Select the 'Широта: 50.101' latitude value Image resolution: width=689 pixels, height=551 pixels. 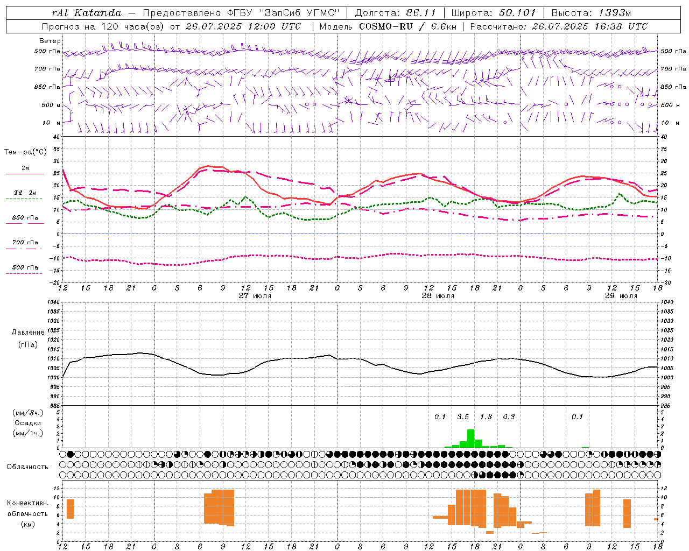click(494, 13)
